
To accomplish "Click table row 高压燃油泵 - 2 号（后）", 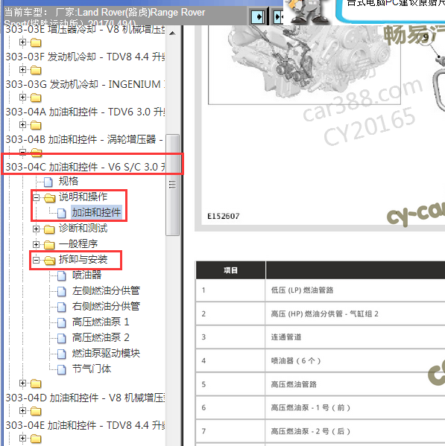I will 321,431.
